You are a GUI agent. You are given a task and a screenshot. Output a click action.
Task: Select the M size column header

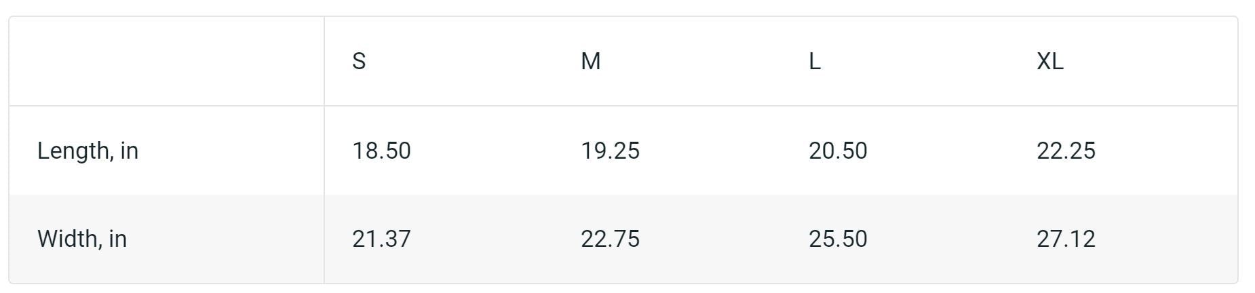point(590,62)
